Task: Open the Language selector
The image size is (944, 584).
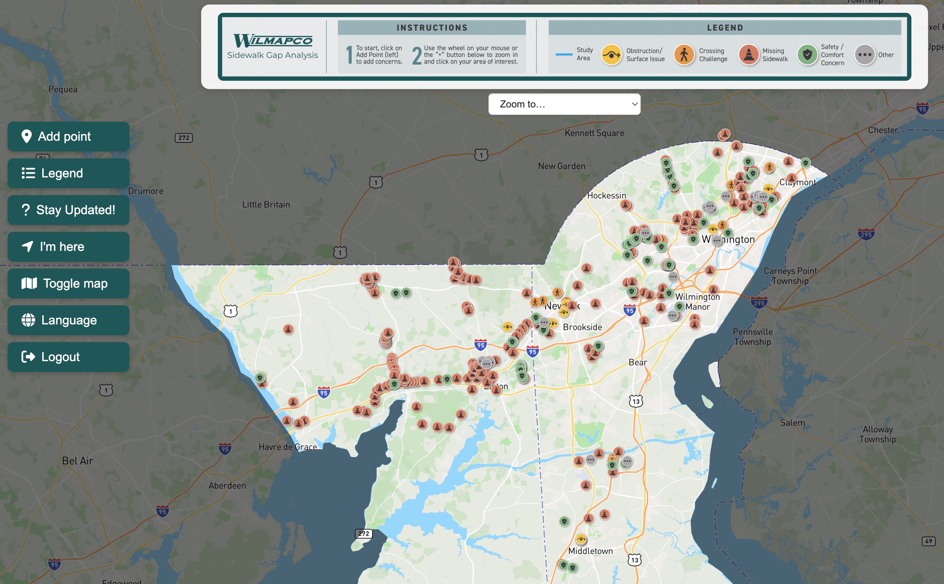Action: (x=68, y=320)
